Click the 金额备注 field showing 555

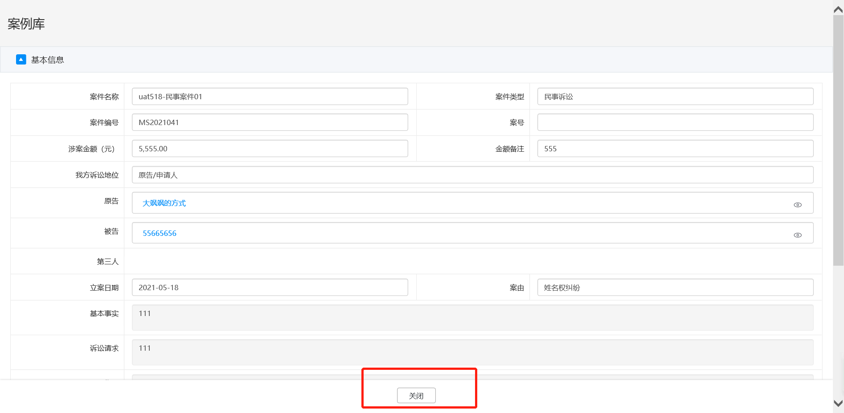point(675,149)
